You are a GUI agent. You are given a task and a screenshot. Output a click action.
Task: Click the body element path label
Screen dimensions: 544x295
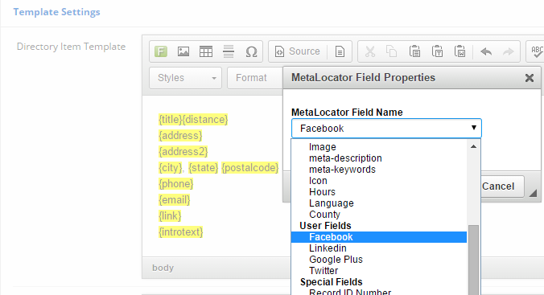click(163, 268)
